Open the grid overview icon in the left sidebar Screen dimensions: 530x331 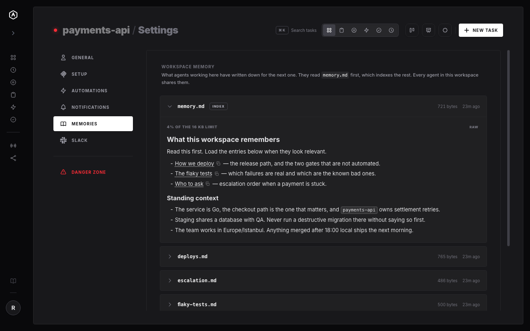pos(13,58)
